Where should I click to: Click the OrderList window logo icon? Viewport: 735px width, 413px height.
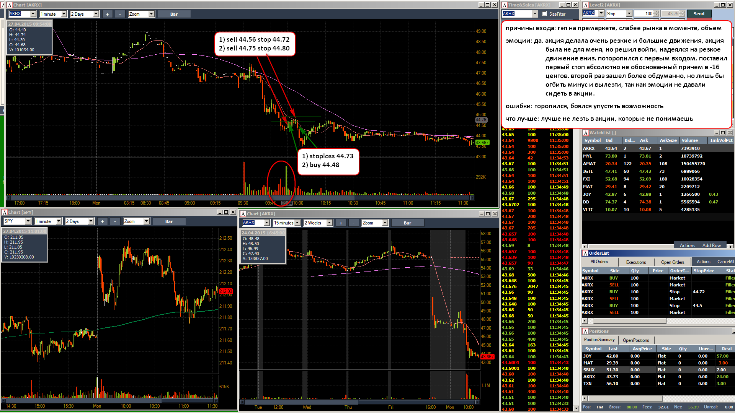(x=585, y=253)
